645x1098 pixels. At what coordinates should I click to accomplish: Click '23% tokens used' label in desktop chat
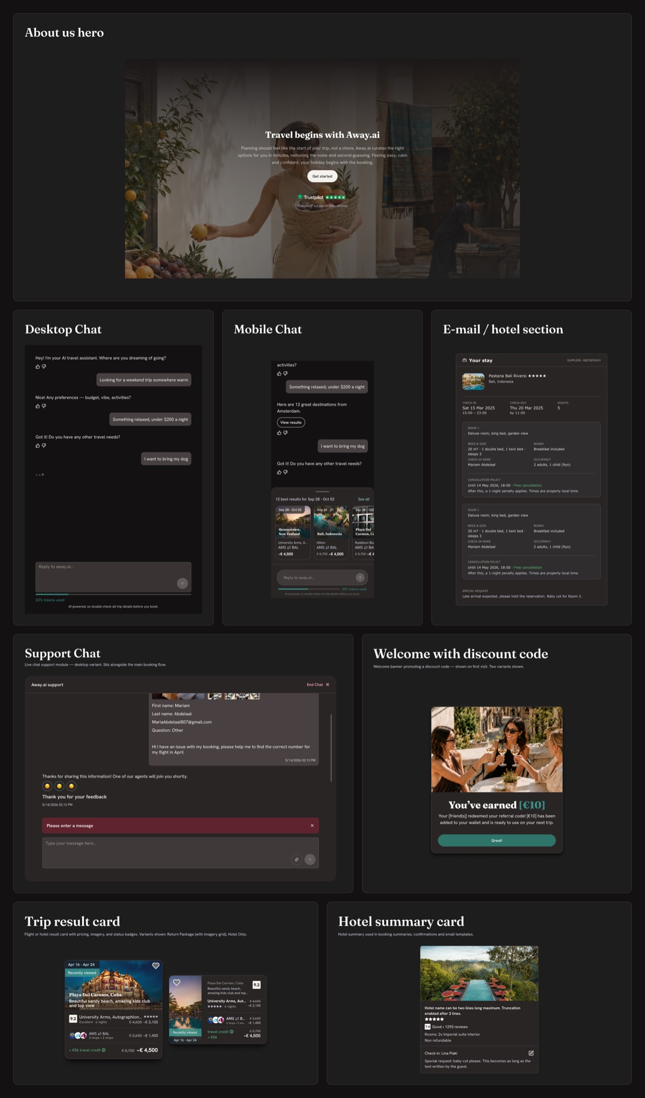tap(50, 600)
